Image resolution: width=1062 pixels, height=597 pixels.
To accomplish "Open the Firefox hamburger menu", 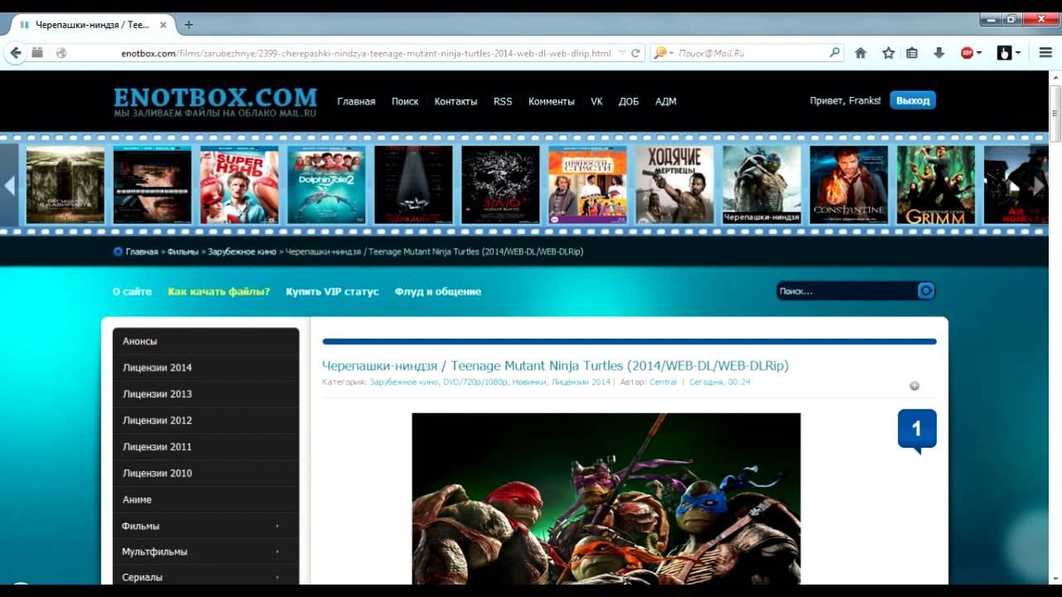I will [1045, 53].
